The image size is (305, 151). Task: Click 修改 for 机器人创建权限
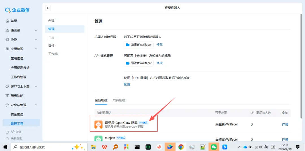[x=160, y=44]
